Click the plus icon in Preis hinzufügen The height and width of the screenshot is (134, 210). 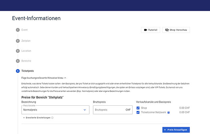165,130
